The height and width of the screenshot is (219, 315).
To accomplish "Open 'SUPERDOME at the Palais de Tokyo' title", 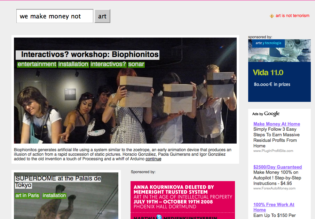I will pos(58,182).
